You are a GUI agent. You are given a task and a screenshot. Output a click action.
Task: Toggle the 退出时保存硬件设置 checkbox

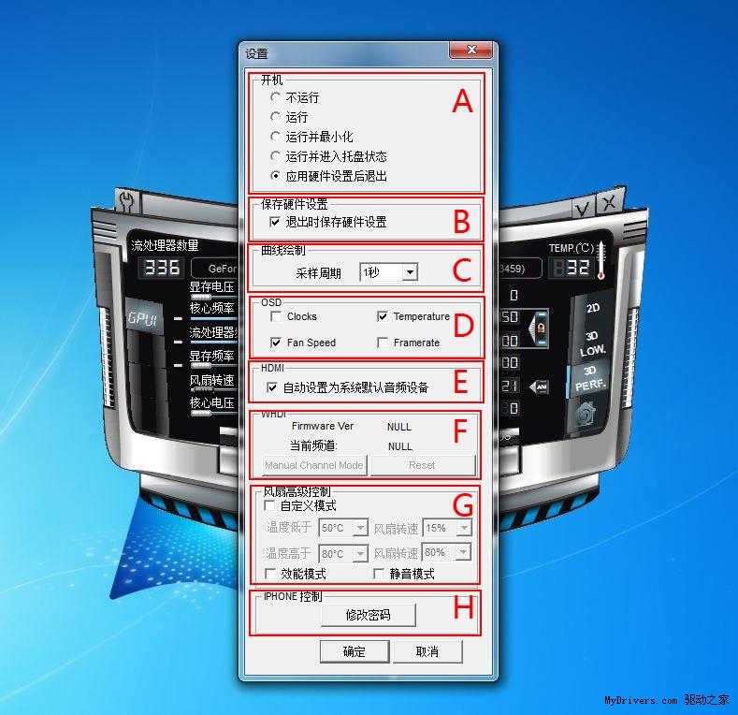pos(275,223)
